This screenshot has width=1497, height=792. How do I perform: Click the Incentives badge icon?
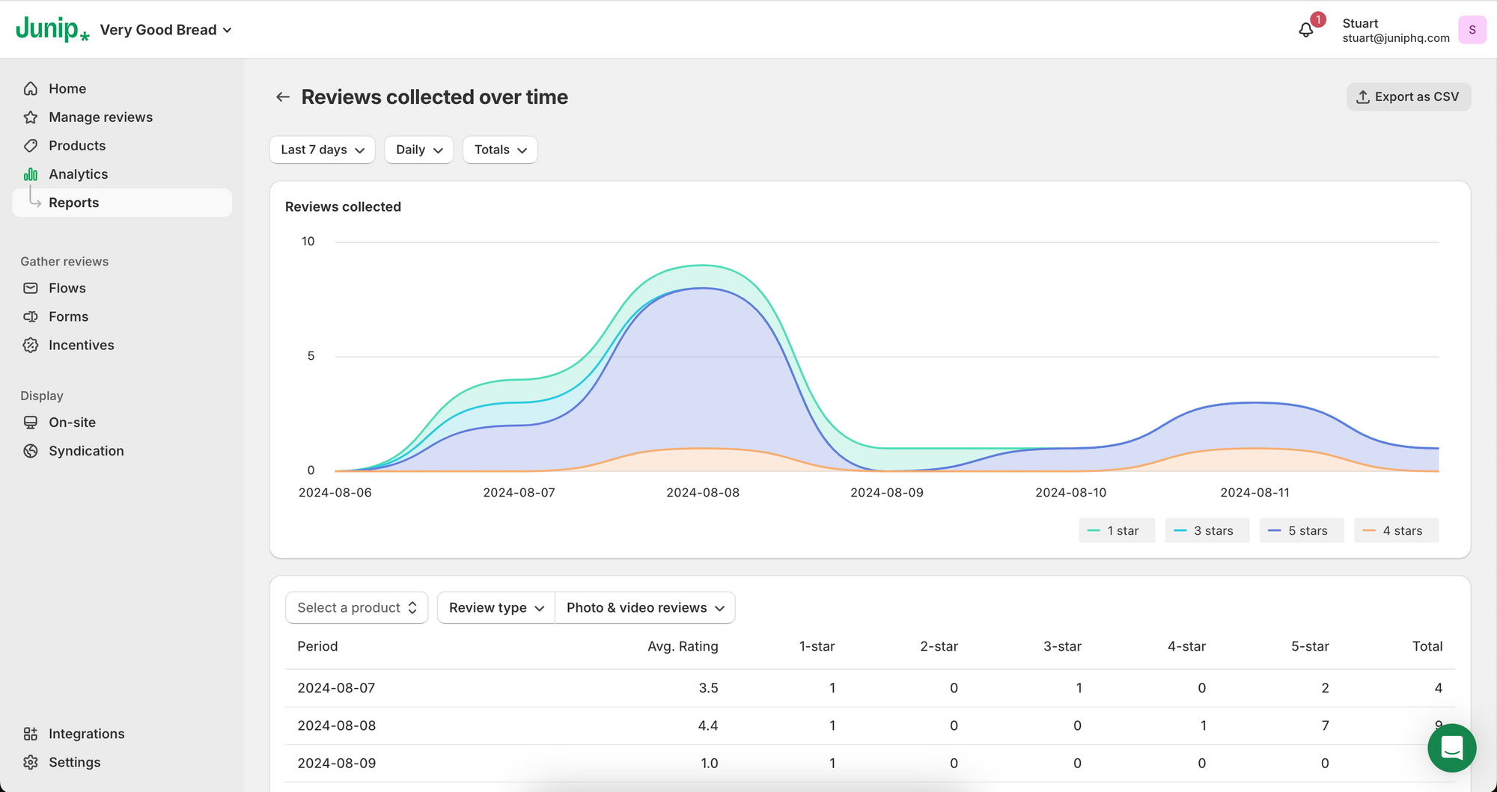pos(31,346)
